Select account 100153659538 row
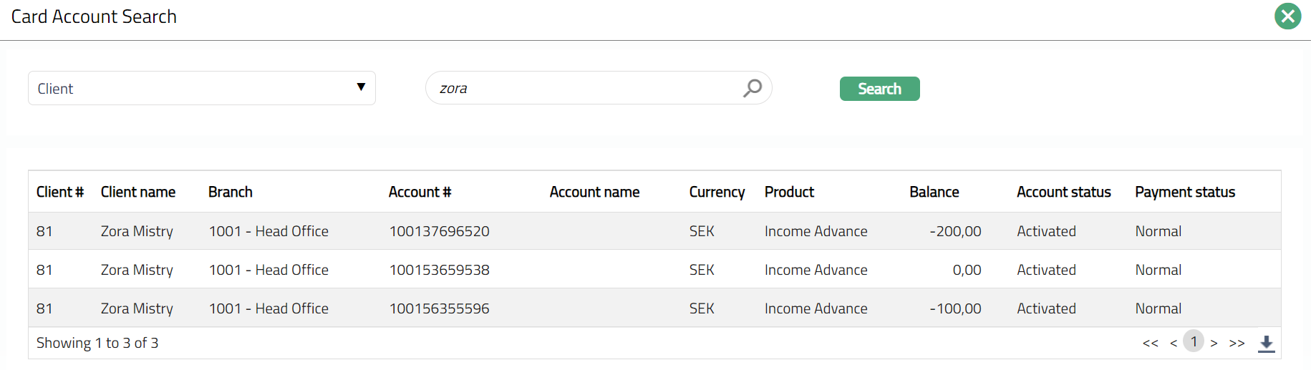Image resolution: width=1311 pixels, height=370 pixels. point(439,270)
